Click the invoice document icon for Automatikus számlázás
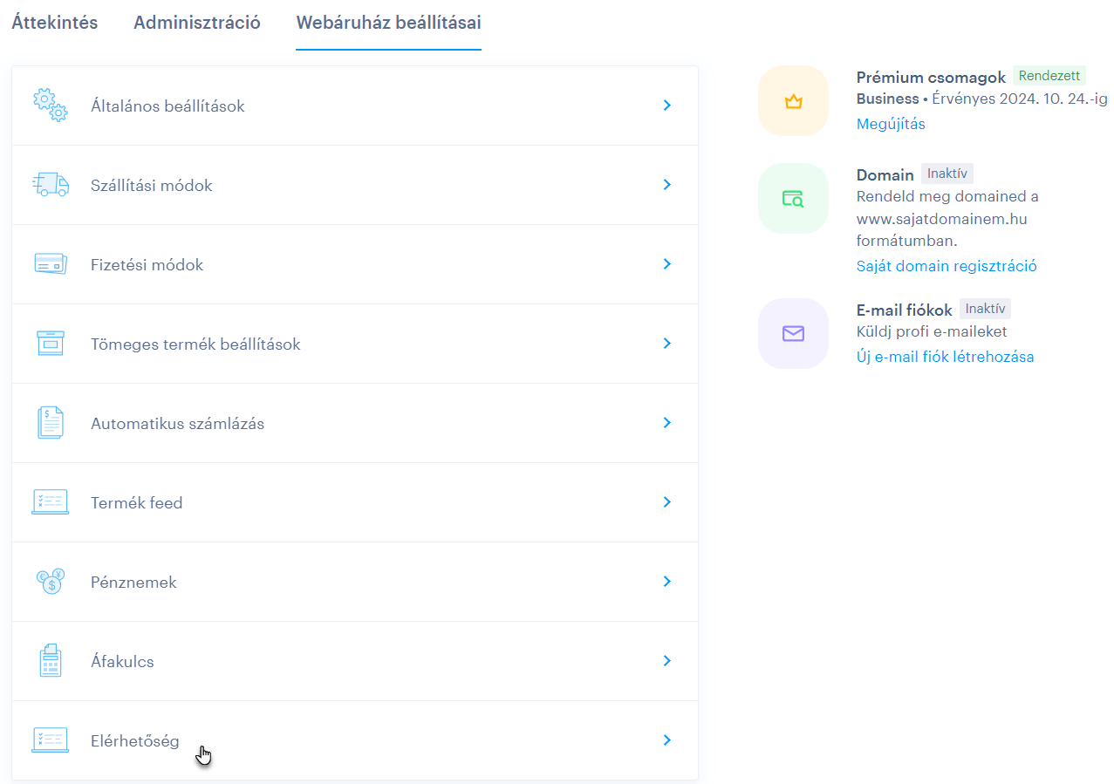This screenshot has height=784, width=1114. pyautogui.click(x=51, y=423)
